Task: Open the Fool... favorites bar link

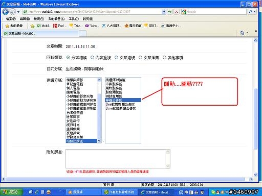Action: (x=60, y=26)
